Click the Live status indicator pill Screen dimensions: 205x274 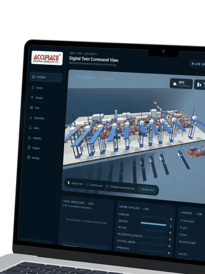coord(198,64)
